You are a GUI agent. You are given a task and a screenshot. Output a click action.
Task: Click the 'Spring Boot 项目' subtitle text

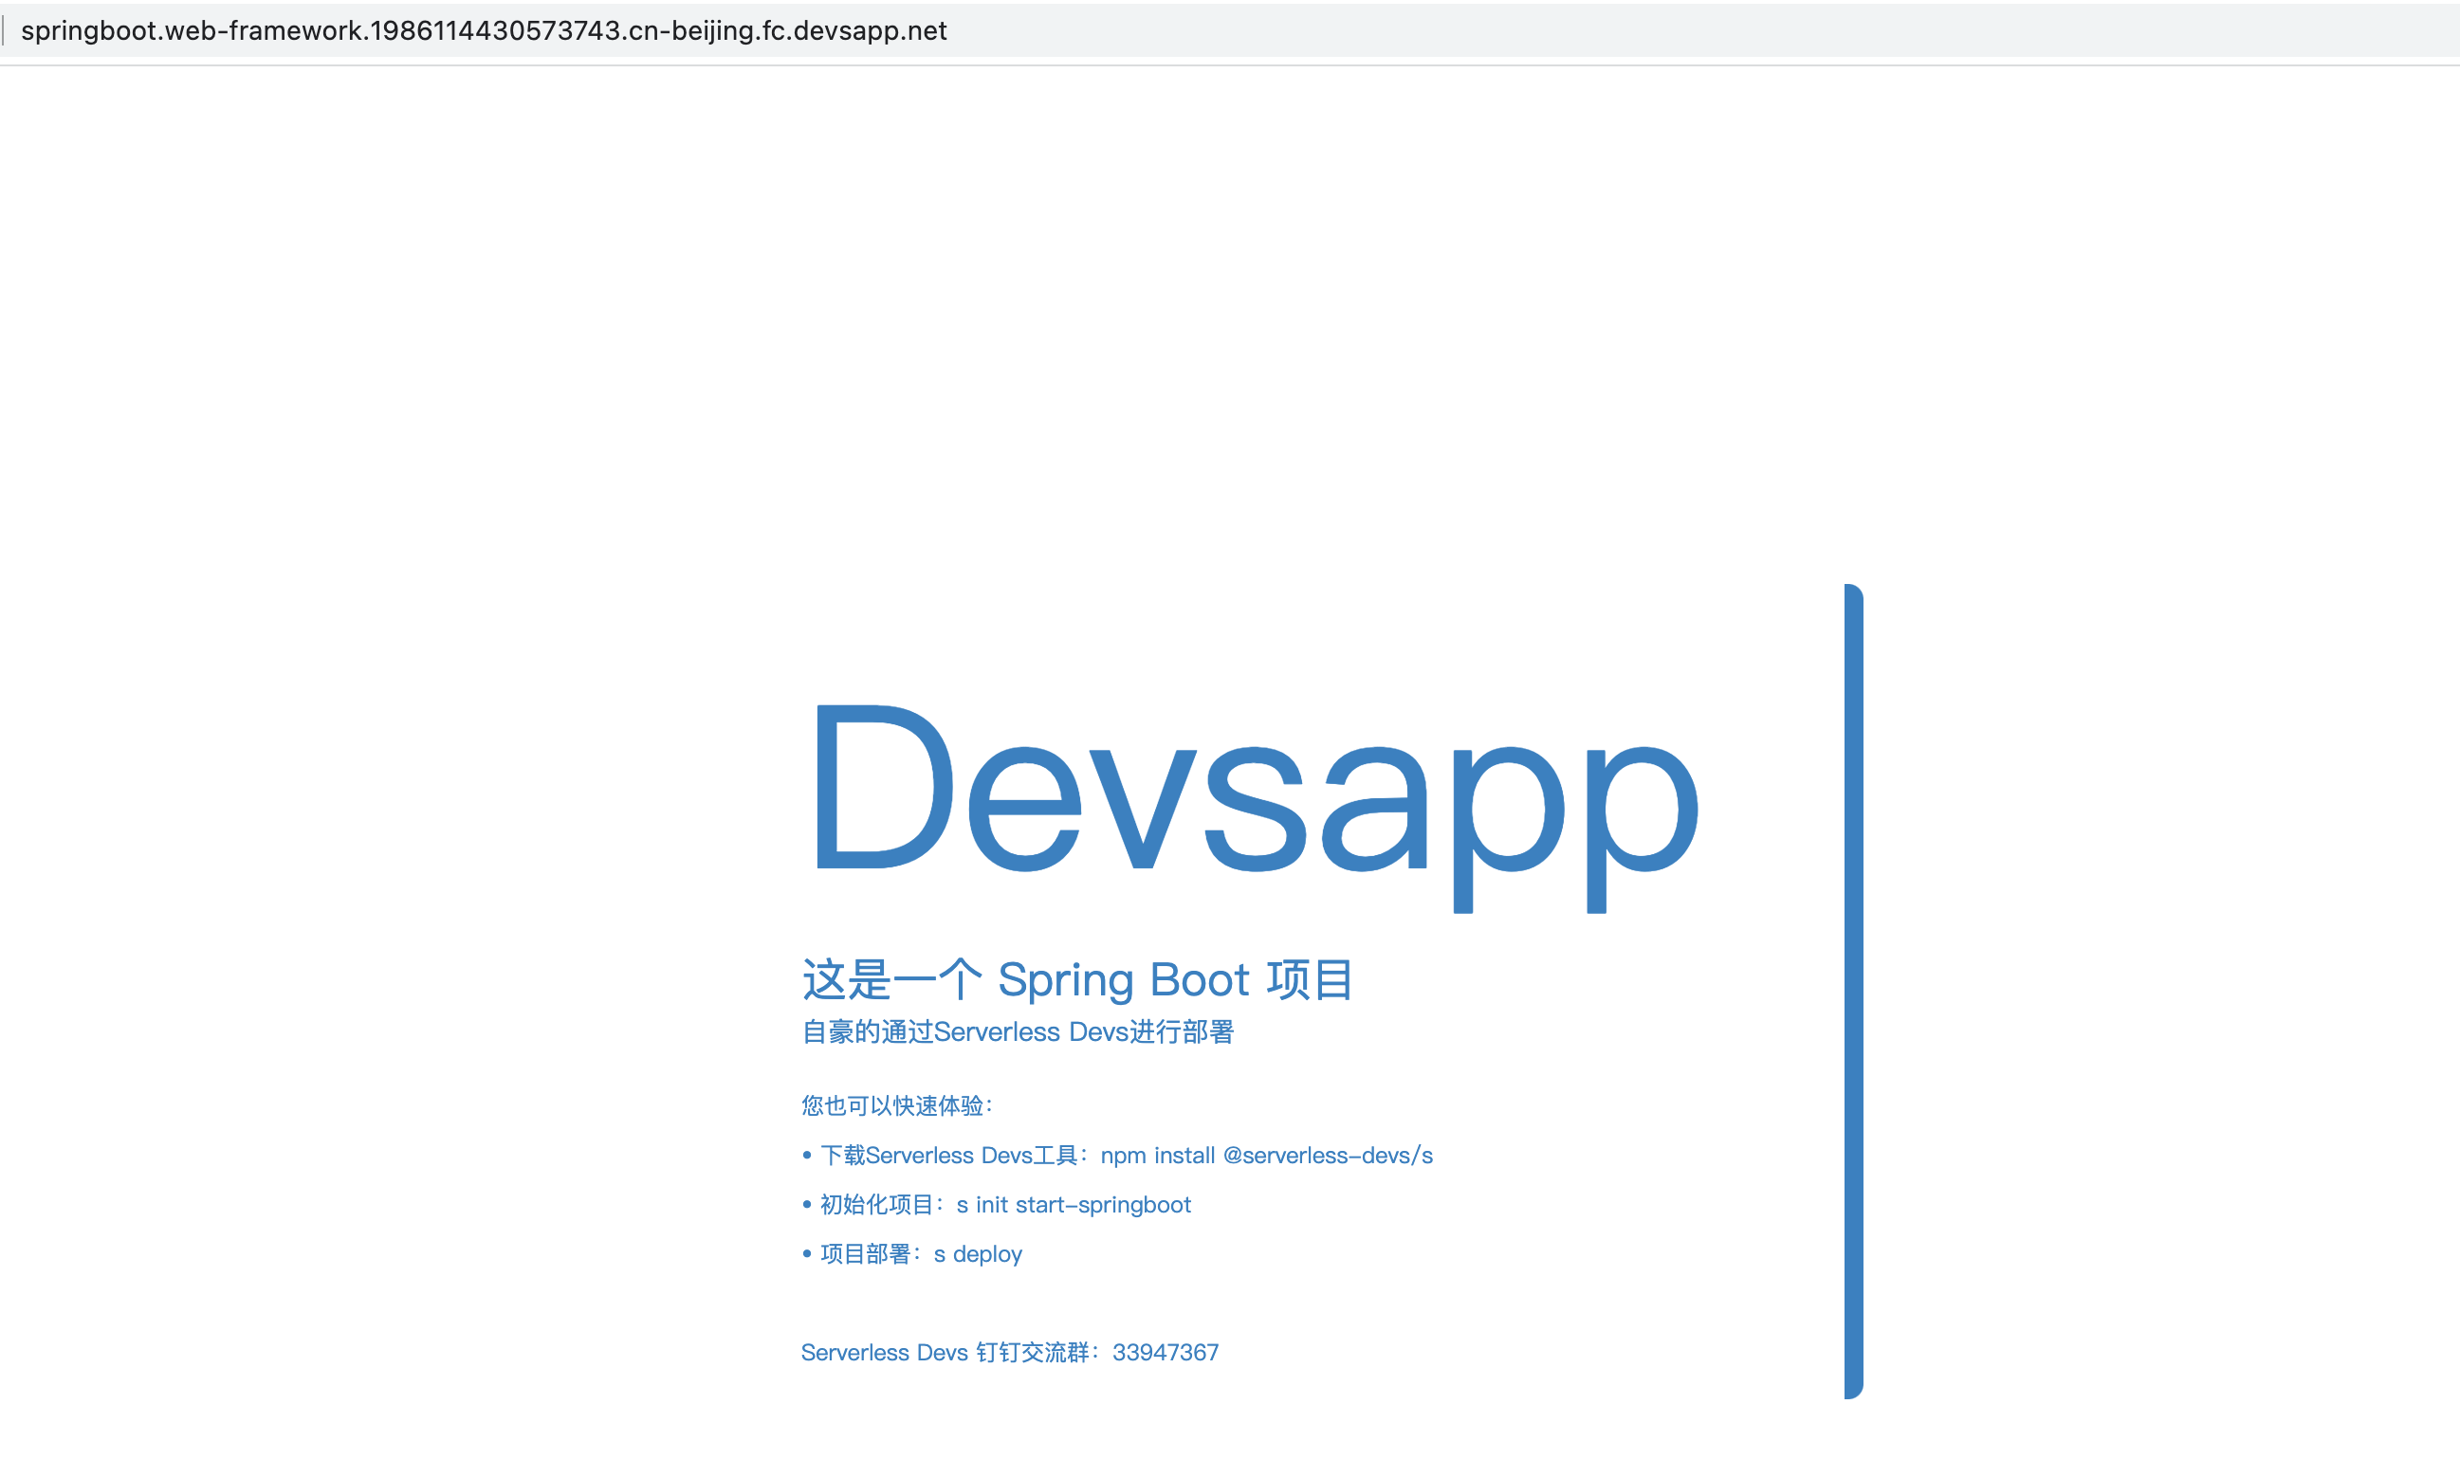pos(1175,979)
